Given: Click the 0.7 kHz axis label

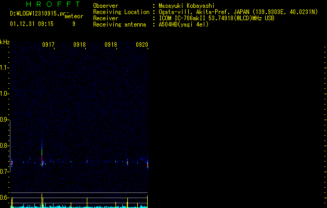Looking at the screenshot, I should [4, 172].
